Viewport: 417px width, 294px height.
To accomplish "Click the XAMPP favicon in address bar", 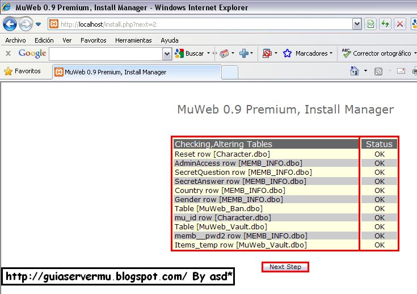I will [54, 24].
